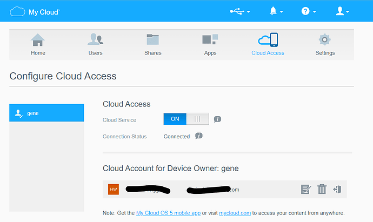Open the Settings tab
This screenshot has width=373, height=222.
[x=325, y=45]
